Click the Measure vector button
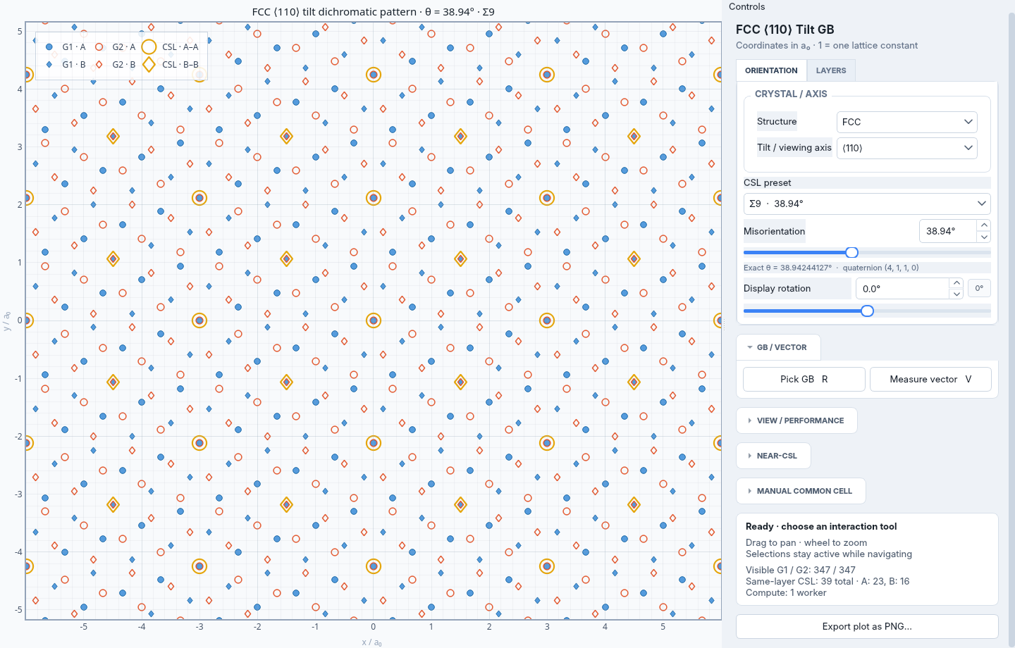Screen dimensions: 1015x648 click(x=930, y=379)
